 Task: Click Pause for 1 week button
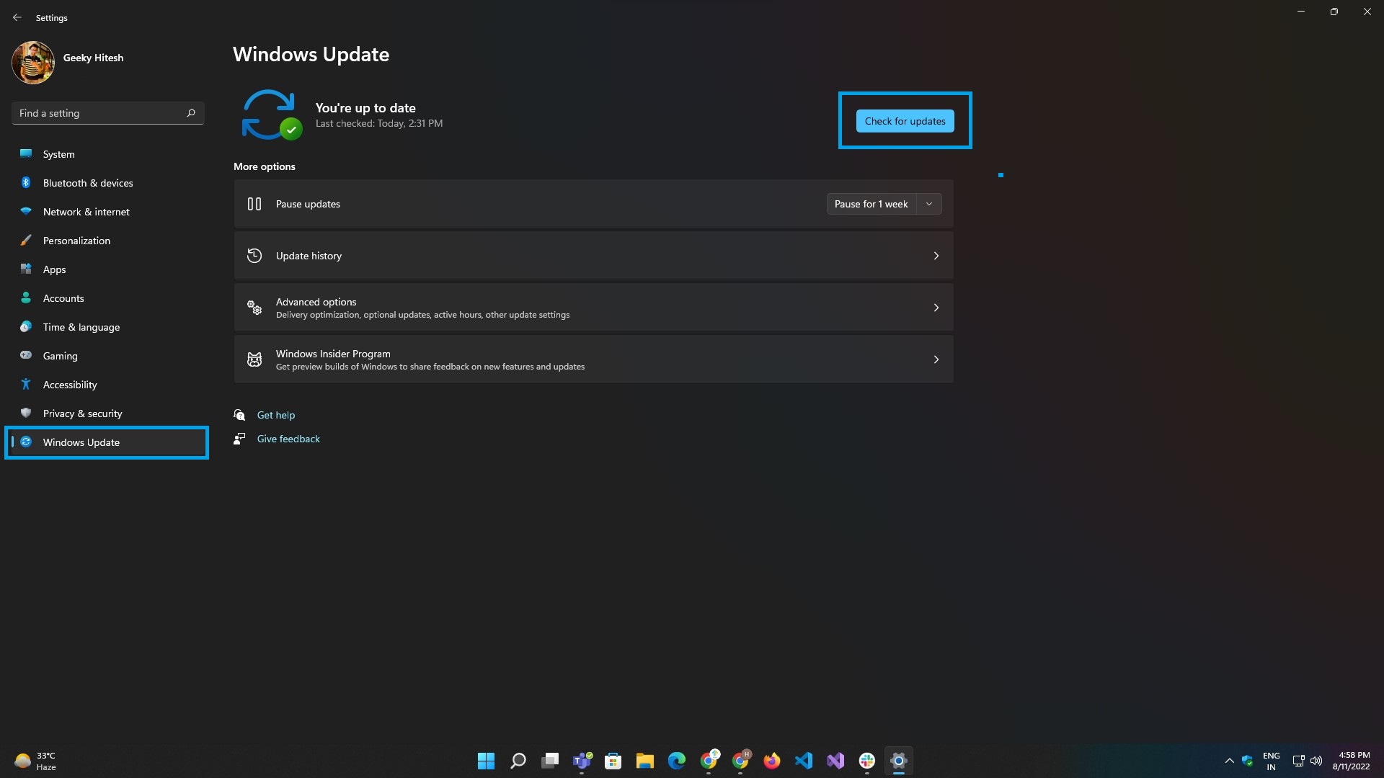(x=871, y=204)
